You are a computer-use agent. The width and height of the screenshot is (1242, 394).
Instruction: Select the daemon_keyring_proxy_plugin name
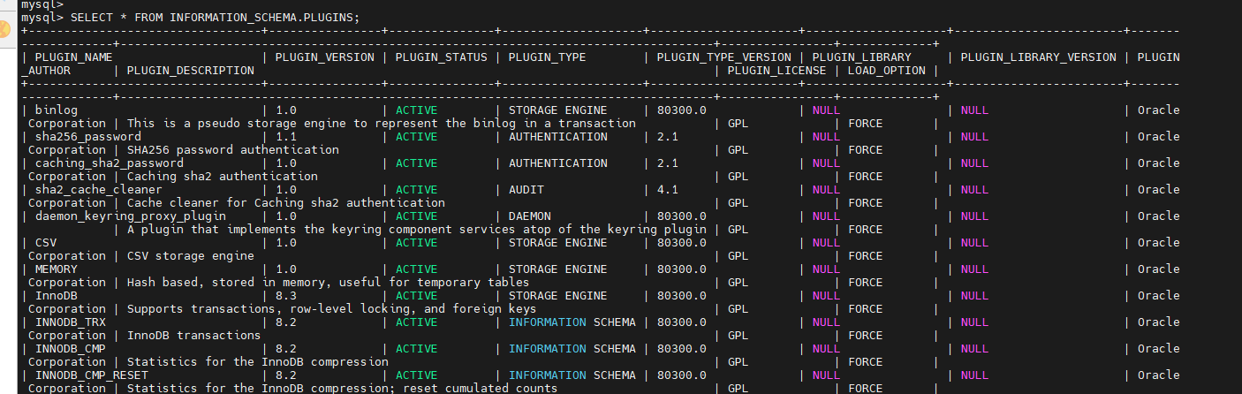[131, 216]
